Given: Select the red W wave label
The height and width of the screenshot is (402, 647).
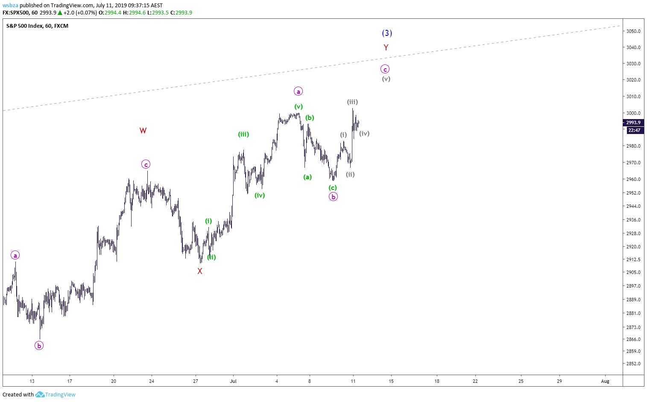Looking at the screenshot, I should (x=143, y=131).
